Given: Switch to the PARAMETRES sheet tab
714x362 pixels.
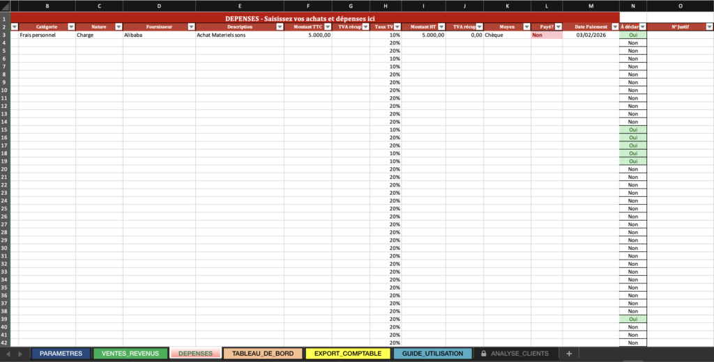Looking at the screenshot, I should [61, 354].
